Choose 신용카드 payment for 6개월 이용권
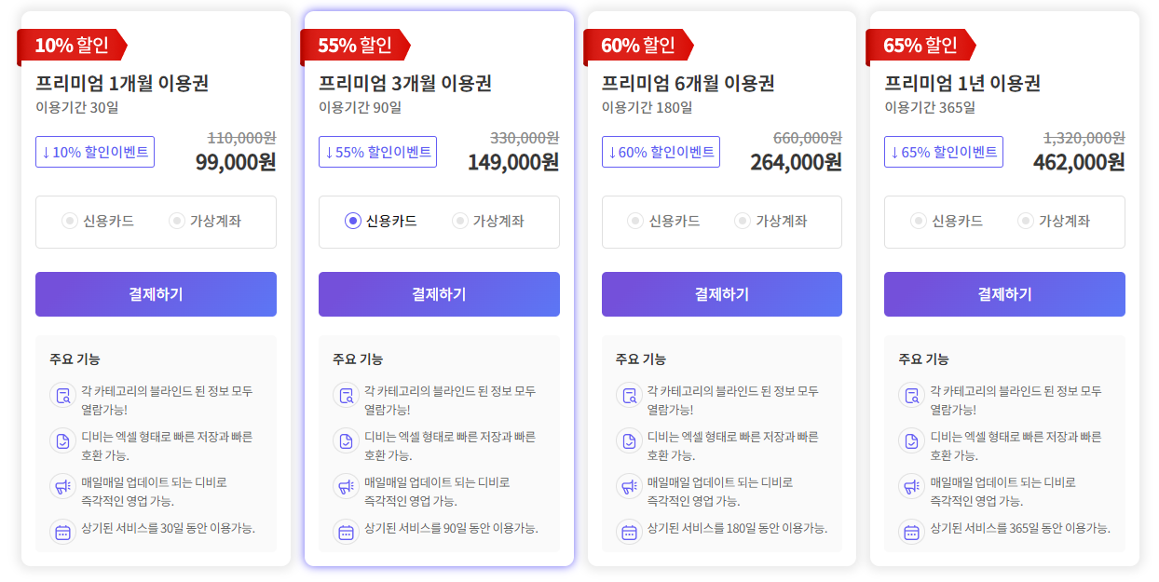This screenshot has height=582, width=1159. click(x=635, y=221)
